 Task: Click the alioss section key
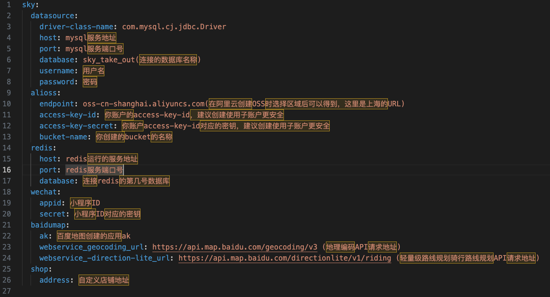click(x=44, y=92)
